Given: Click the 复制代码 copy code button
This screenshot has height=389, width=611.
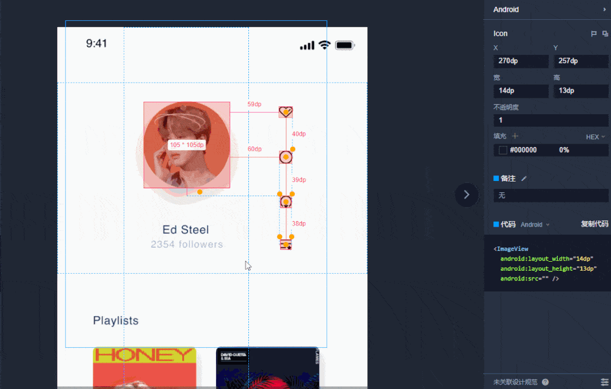Looking at the screenshot, I should (594, 224).
